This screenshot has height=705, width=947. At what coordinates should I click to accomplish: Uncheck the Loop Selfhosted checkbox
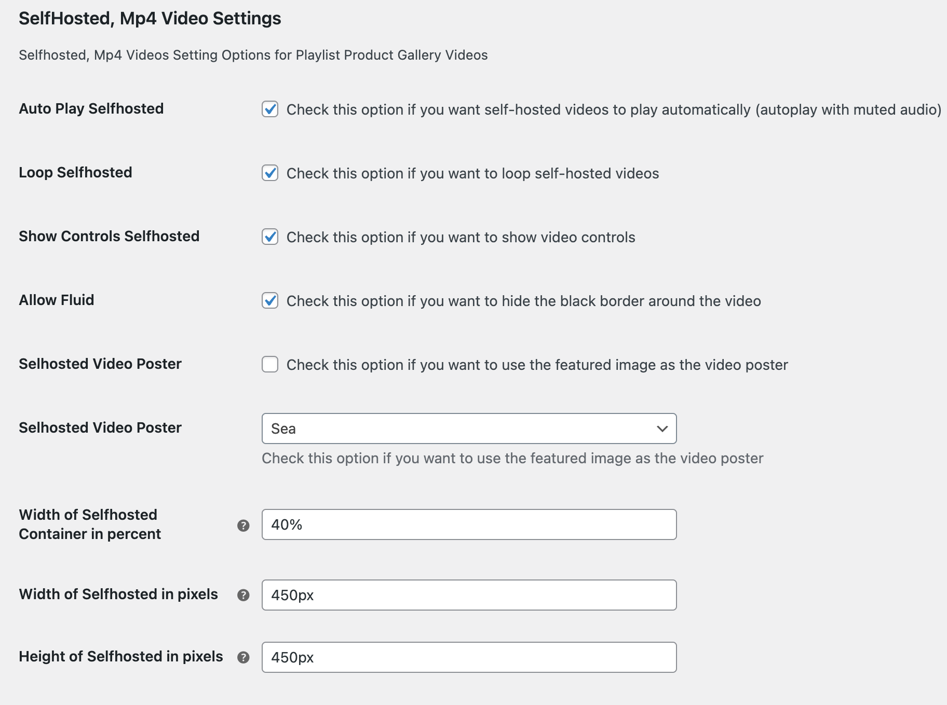(270, 173)
